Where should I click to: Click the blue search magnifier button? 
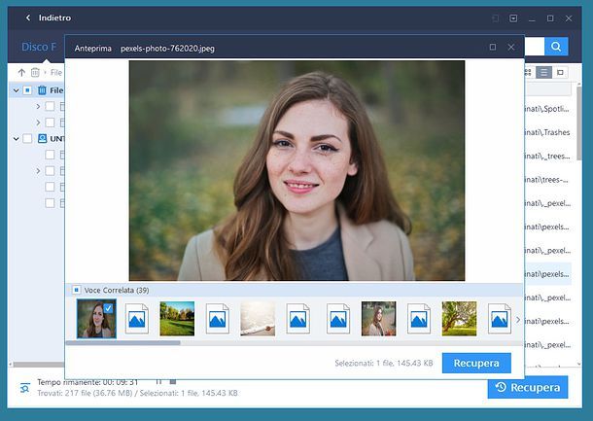556,46
